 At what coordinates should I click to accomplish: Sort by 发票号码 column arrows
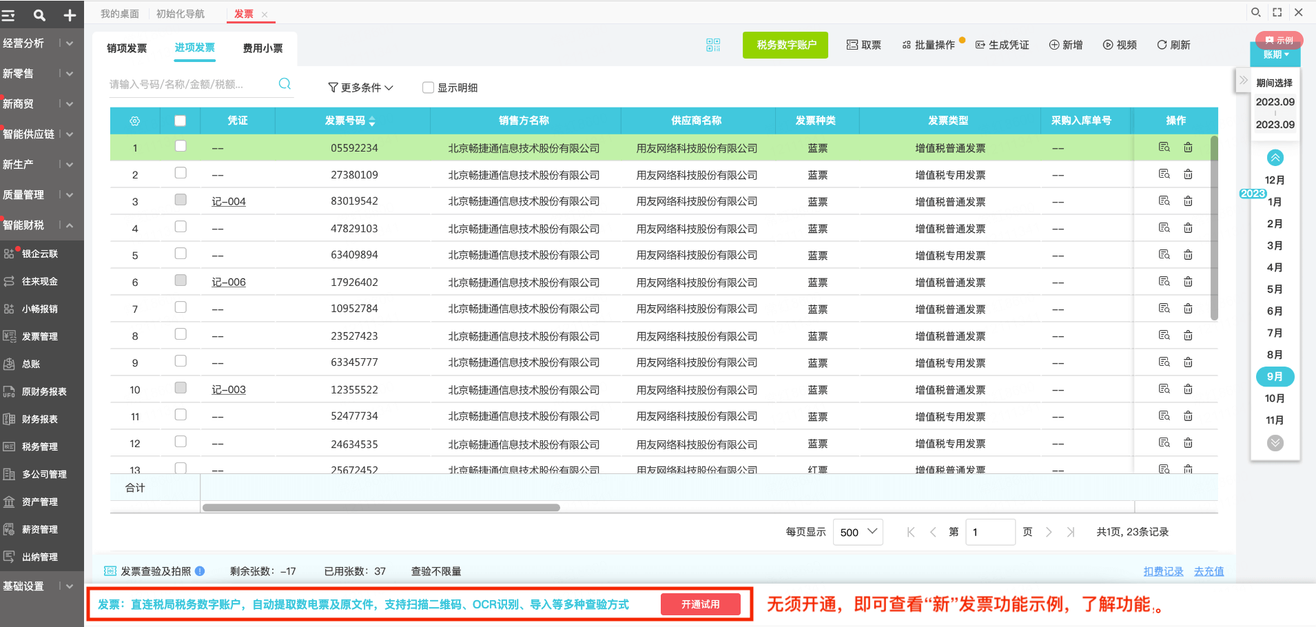tap(372, 121)
